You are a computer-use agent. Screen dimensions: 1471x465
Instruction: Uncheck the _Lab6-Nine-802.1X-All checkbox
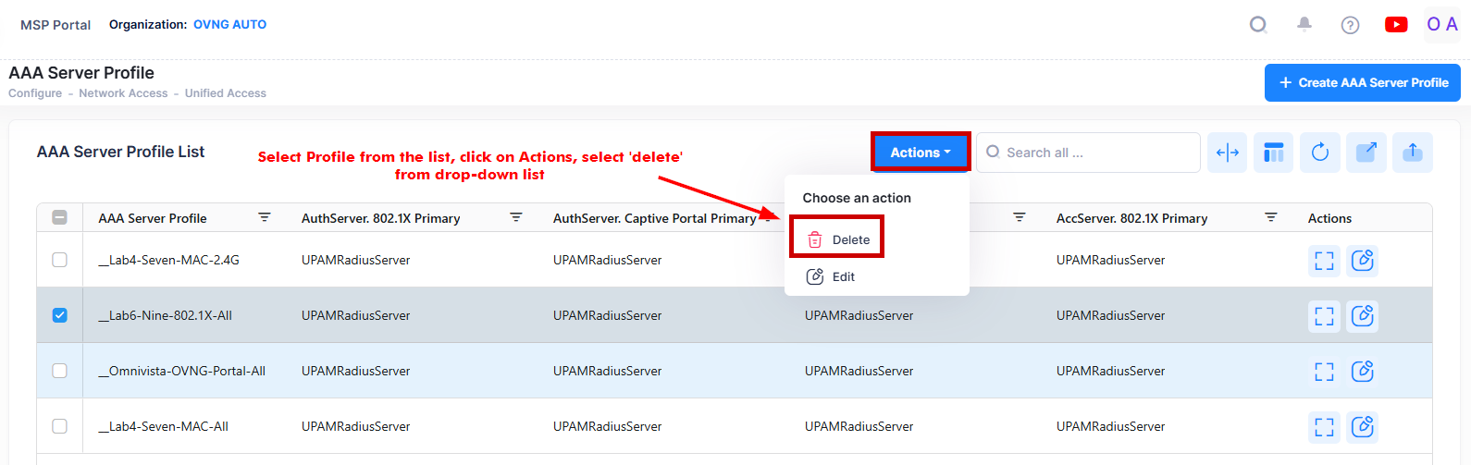click(60, 315)
